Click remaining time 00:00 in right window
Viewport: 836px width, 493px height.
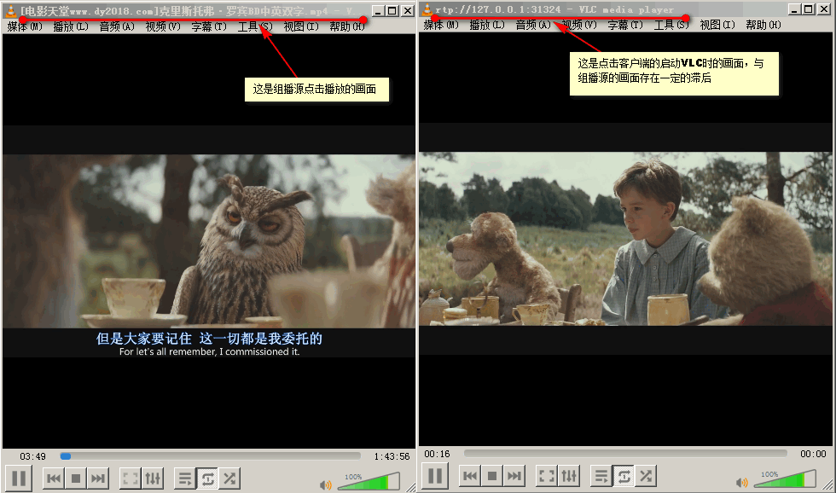pos(813,454)
